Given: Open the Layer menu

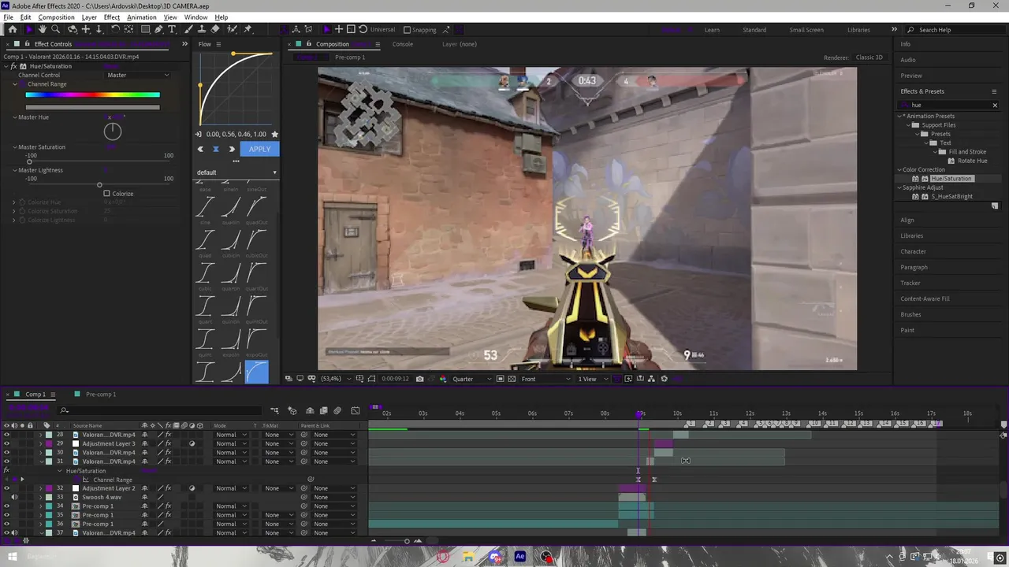Looking at the screenshot, I should [89, 17].
